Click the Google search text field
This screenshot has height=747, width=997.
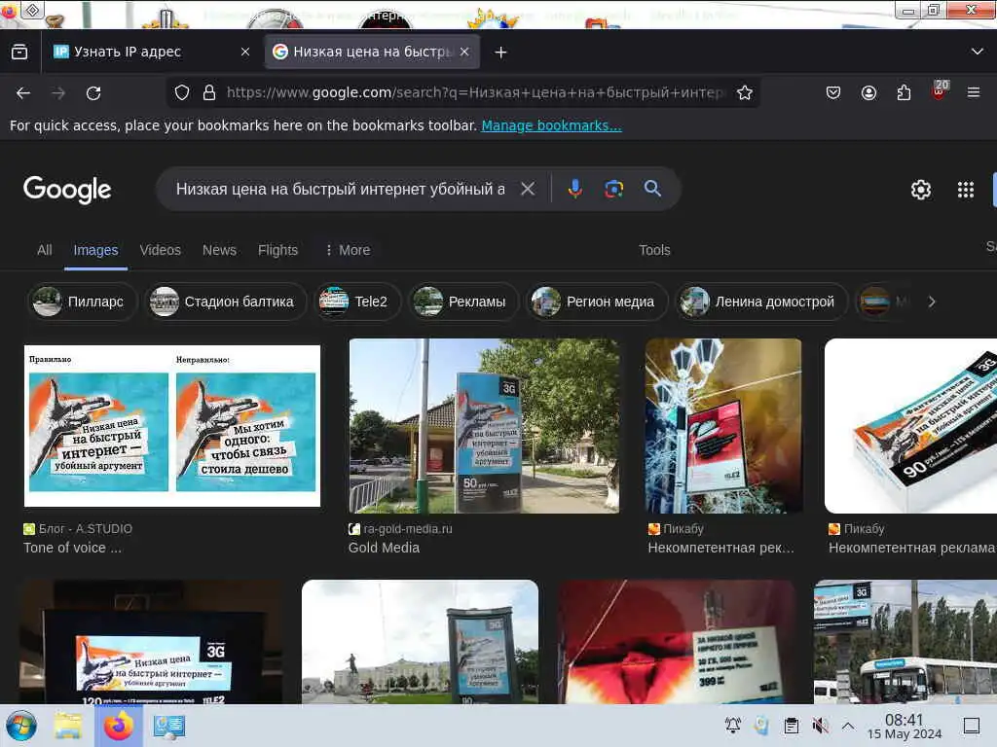340,190
